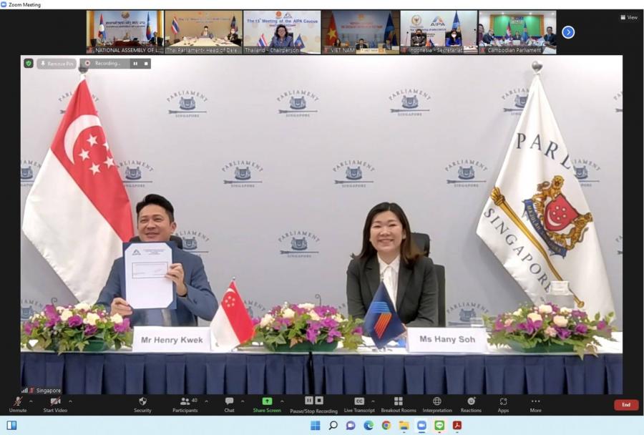Open the Chat panel
Image resolution: width=644 pixels, height=435 pixels.
(229, 404)
